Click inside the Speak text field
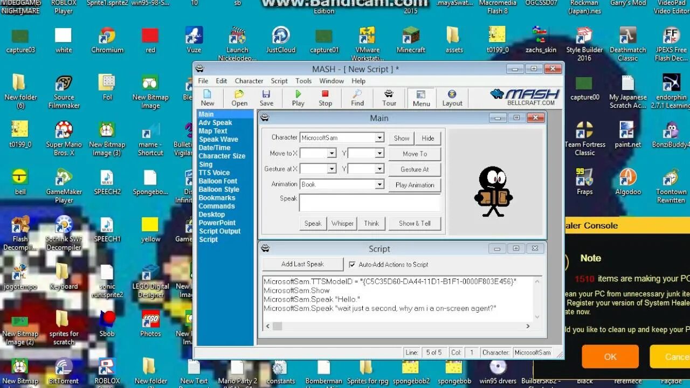 point(370,202)
